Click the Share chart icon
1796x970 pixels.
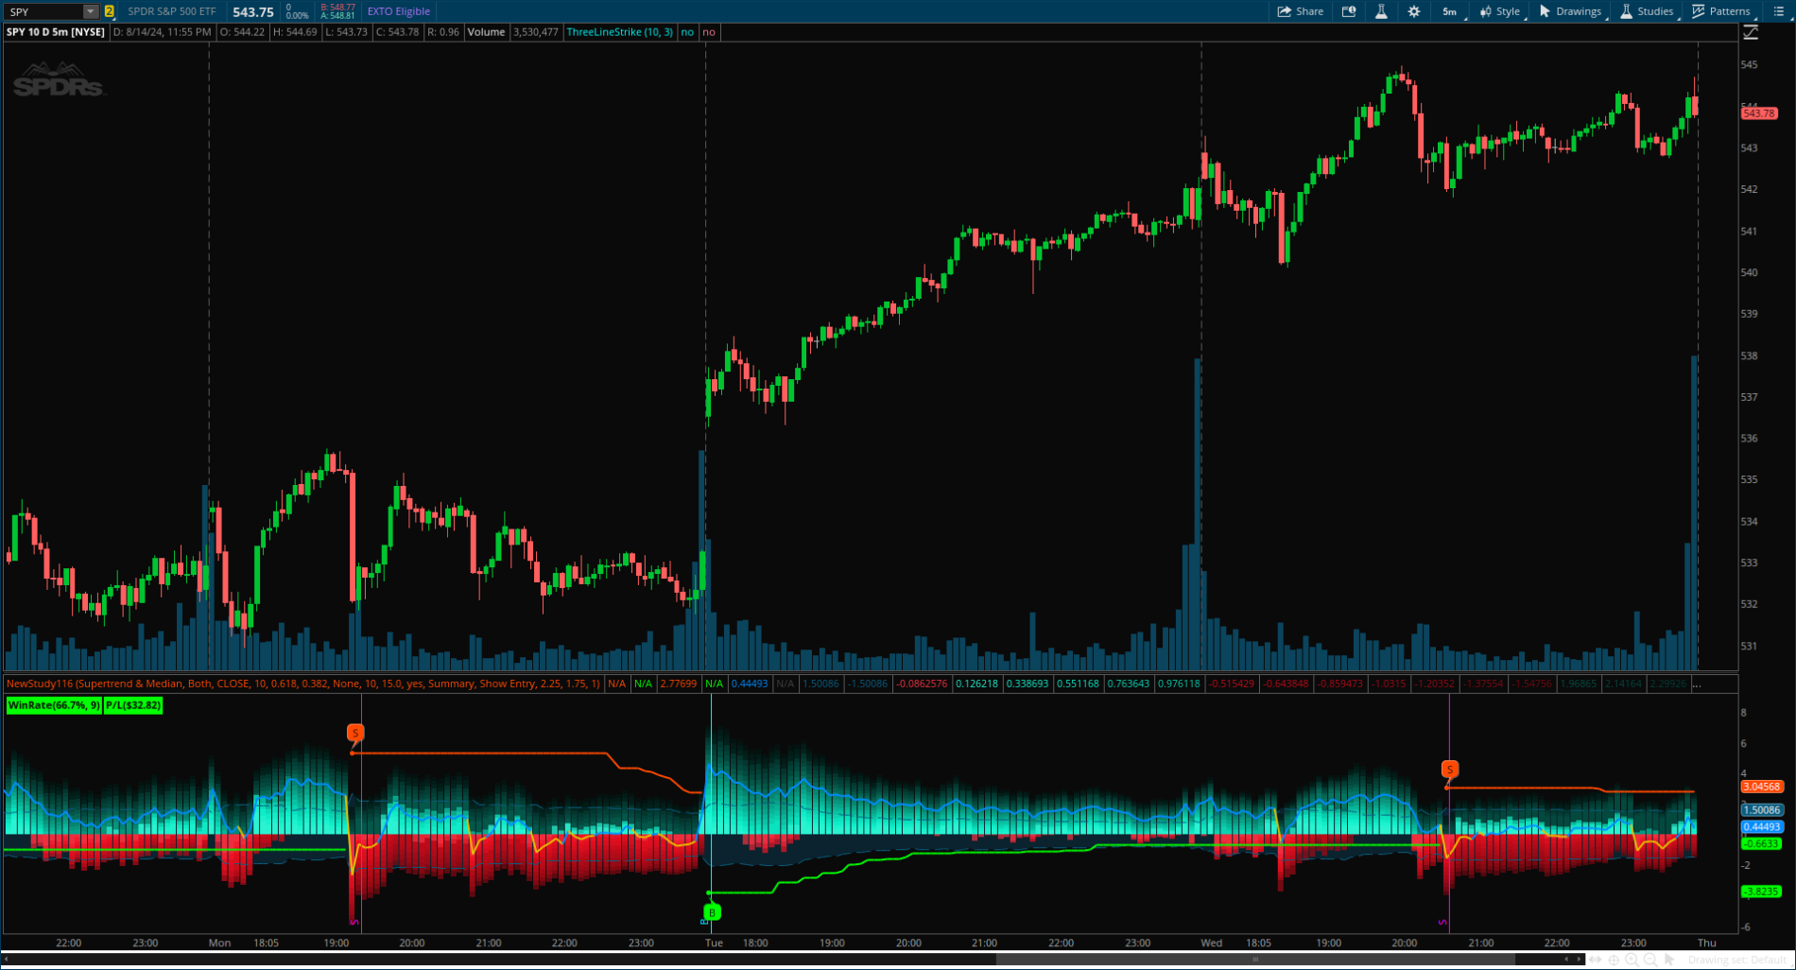pyautogui.click(x=1300, y=11)
